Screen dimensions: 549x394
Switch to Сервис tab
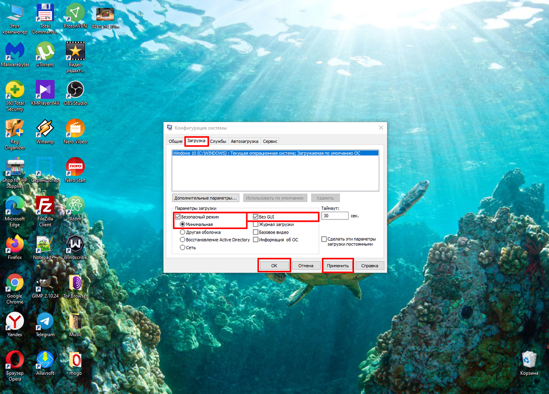click(x=270, y=141)
